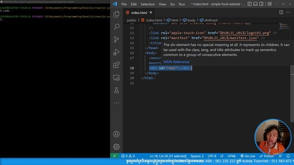Click the Prettier status bar item

[266, 156]
